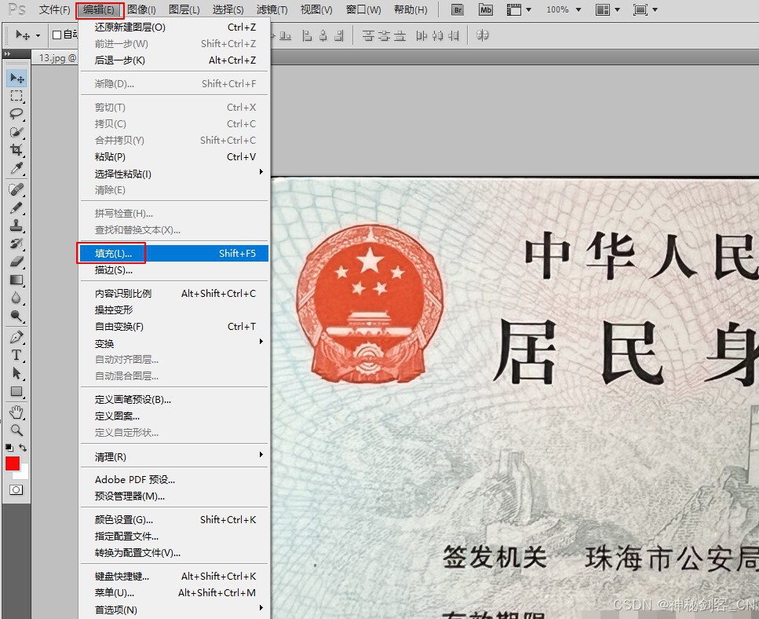Select the Brush tool
759x619 pixels.
coord(16,207)
